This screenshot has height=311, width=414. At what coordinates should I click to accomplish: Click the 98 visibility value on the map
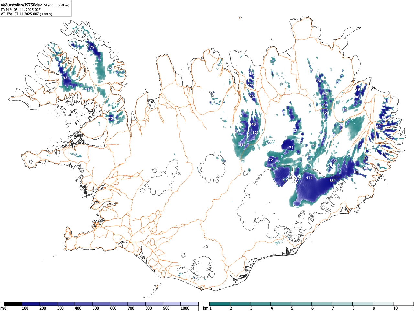[326, 105]
